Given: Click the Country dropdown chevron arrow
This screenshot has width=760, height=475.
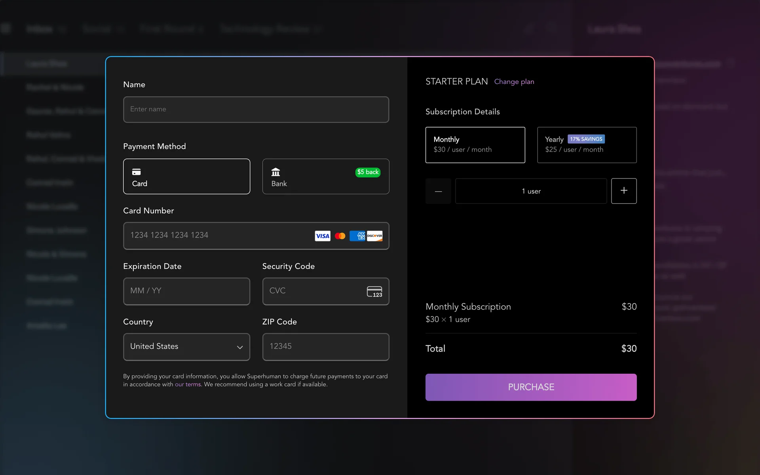Looking at the screenshot, I should pyautogui.click(x=240, y=347).
